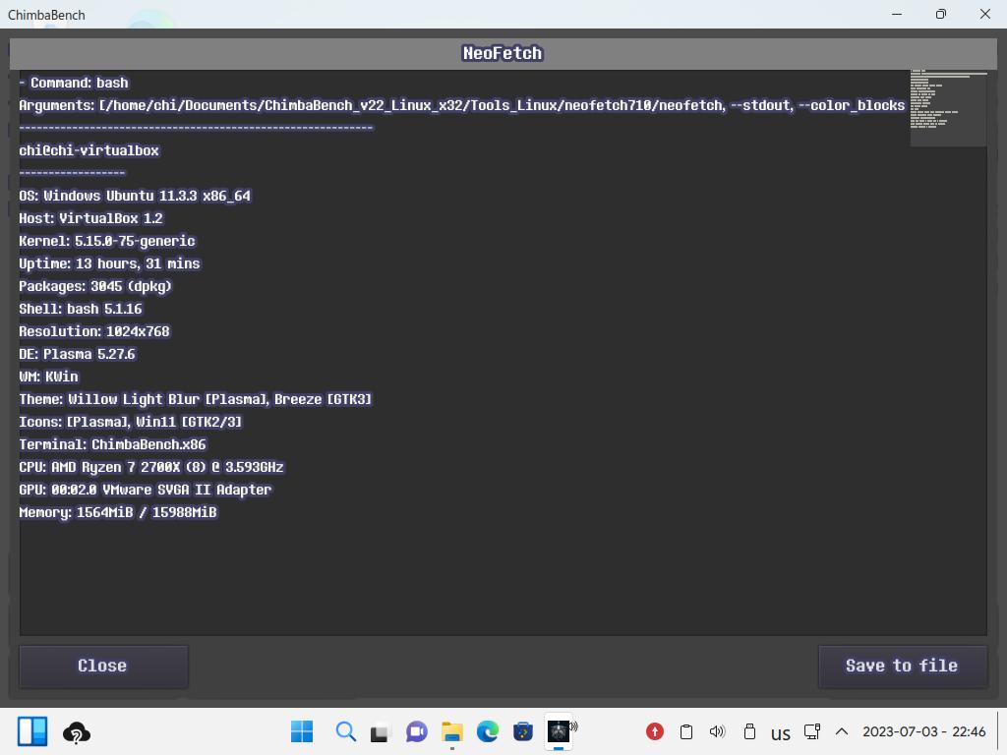Click the 'Theme: Willow Light Blur' line

196,399
